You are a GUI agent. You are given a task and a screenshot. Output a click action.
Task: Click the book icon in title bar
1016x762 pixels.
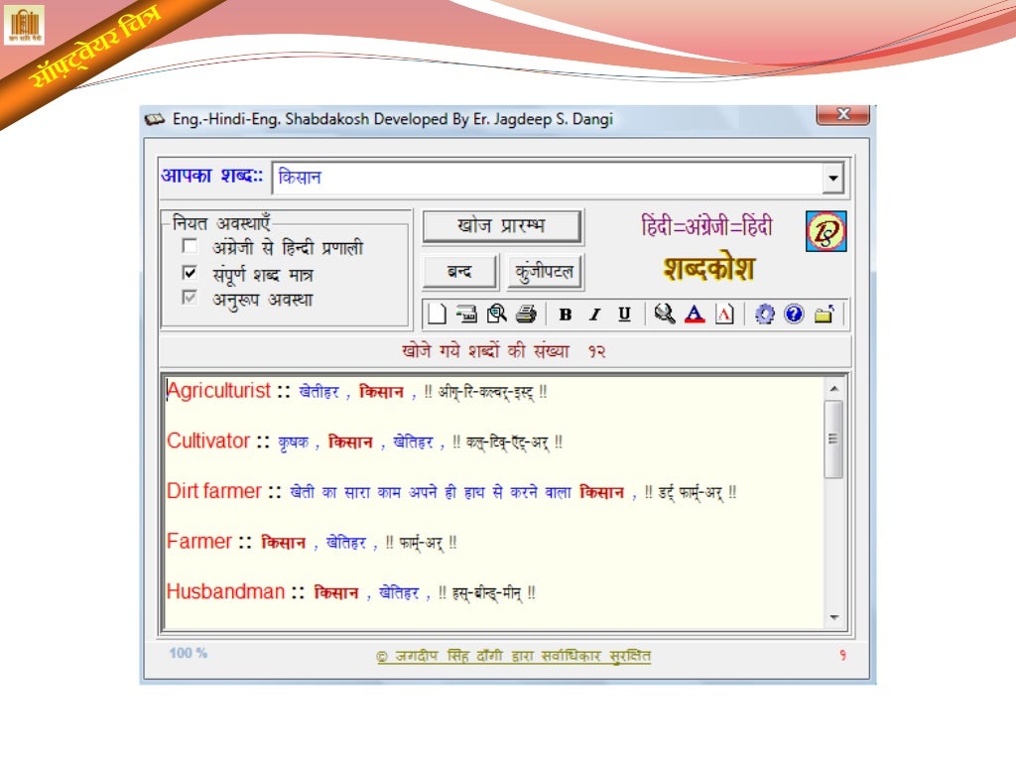coord(154,119)
